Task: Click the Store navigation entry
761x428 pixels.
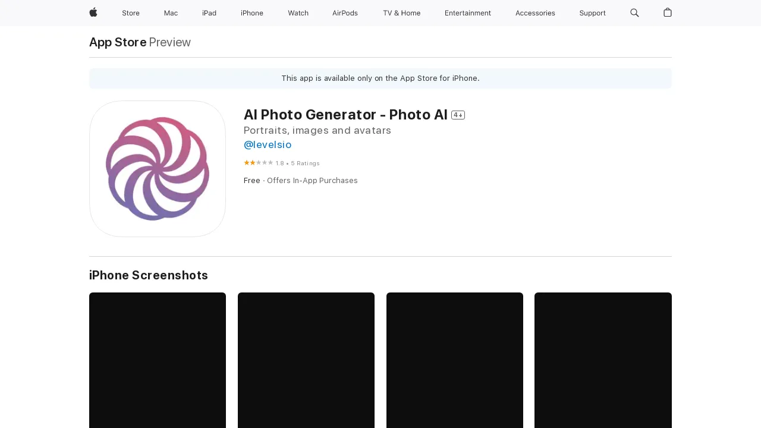Action: 131,12
